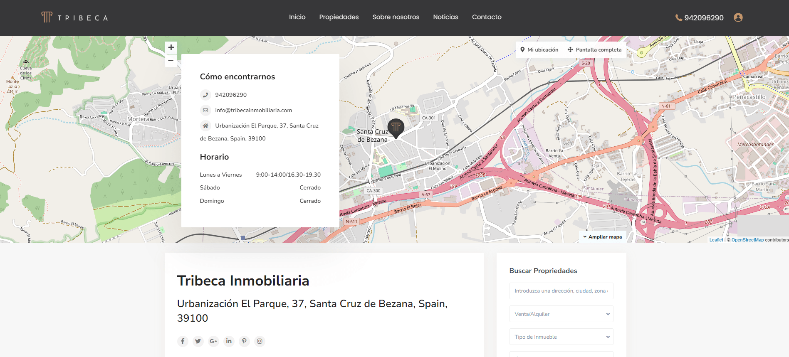Open the OpenStreetMap attribution link
Screen dimensions: 789x357
point(748,240)
